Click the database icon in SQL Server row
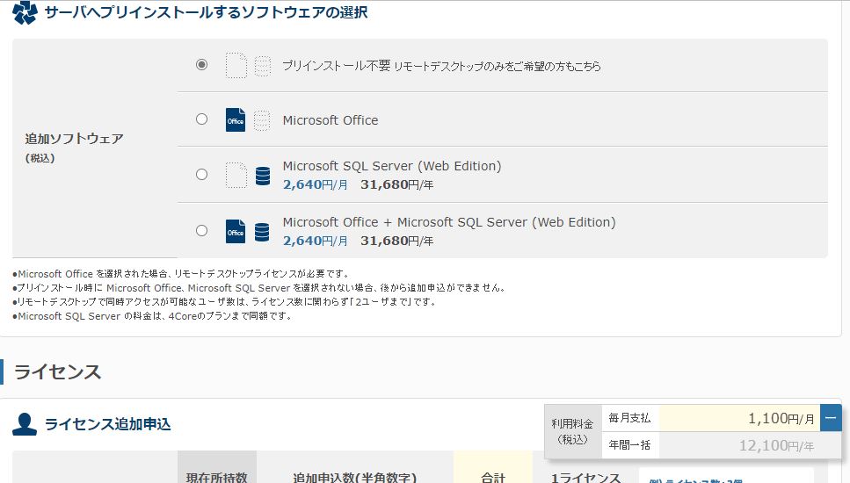Image resolution: width=850 pixels, height=483 pixels. pos(262,177)
